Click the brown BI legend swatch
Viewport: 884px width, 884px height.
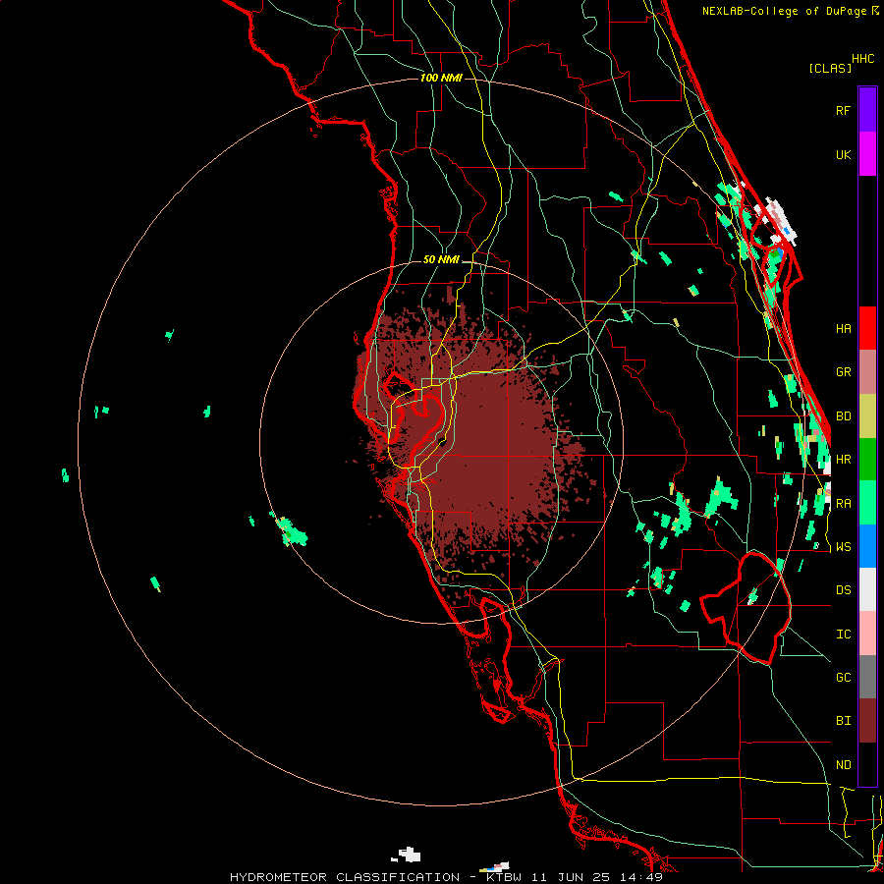(x=867, y=721)
